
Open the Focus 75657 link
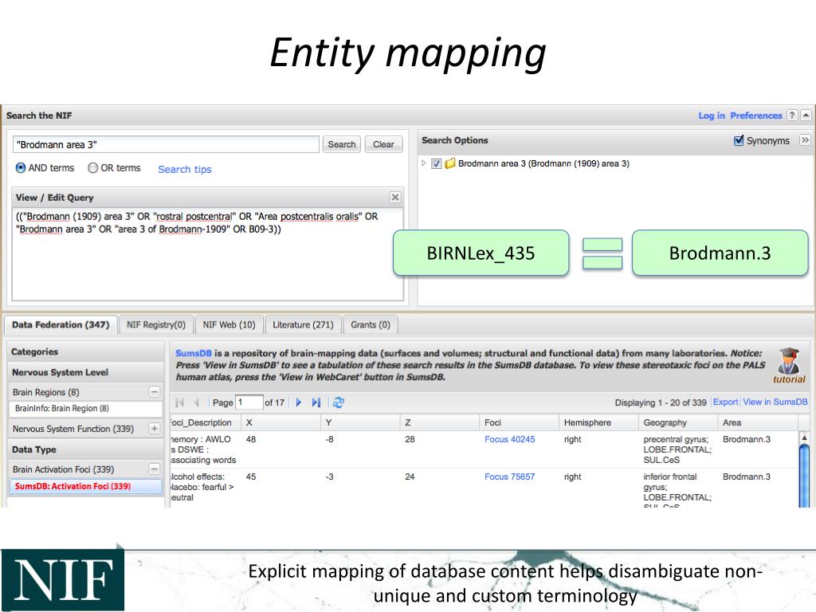(x=509, y=477)
